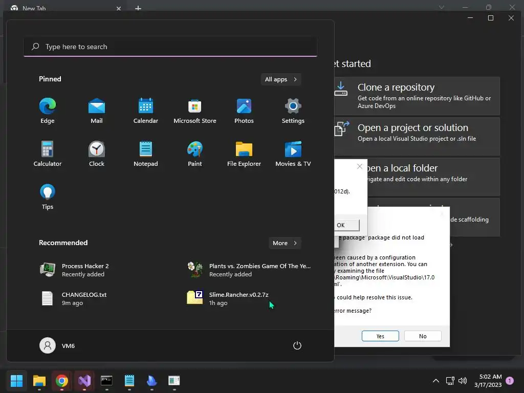This screenshot has height=393, width=524.
Task: Launch the Photos app
Action: pos(244,111)
